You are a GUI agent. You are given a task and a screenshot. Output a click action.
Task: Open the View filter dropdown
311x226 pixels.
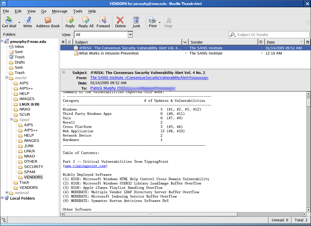(130, 35)
